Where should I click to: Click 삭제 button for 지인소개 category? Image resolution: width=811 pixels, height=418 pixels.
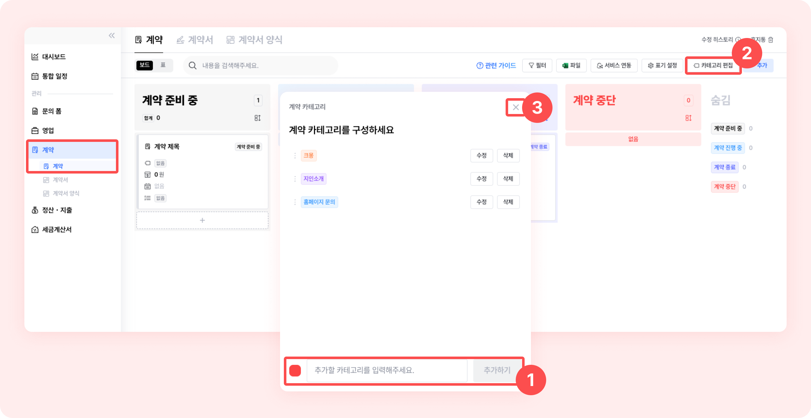pyautogui.click(x=508, y=179)
